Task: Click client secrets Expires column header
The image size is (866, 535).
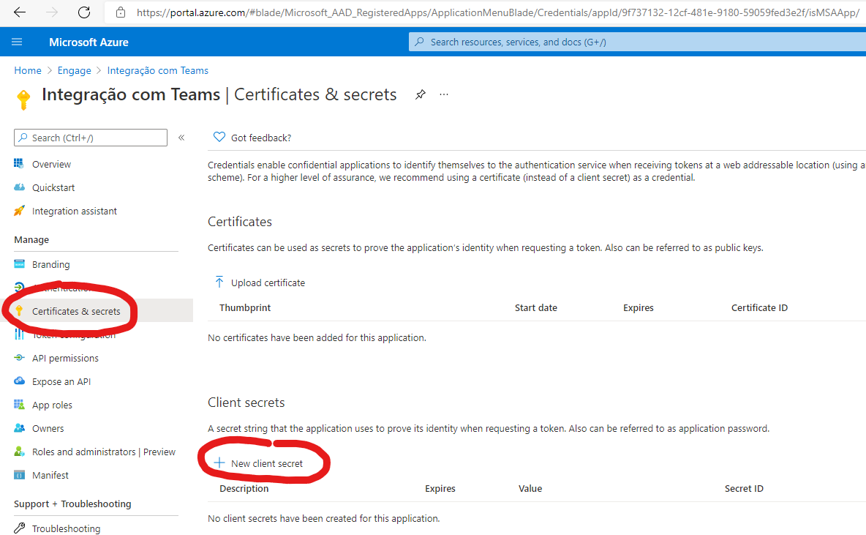Action: [x=440, y=489]
